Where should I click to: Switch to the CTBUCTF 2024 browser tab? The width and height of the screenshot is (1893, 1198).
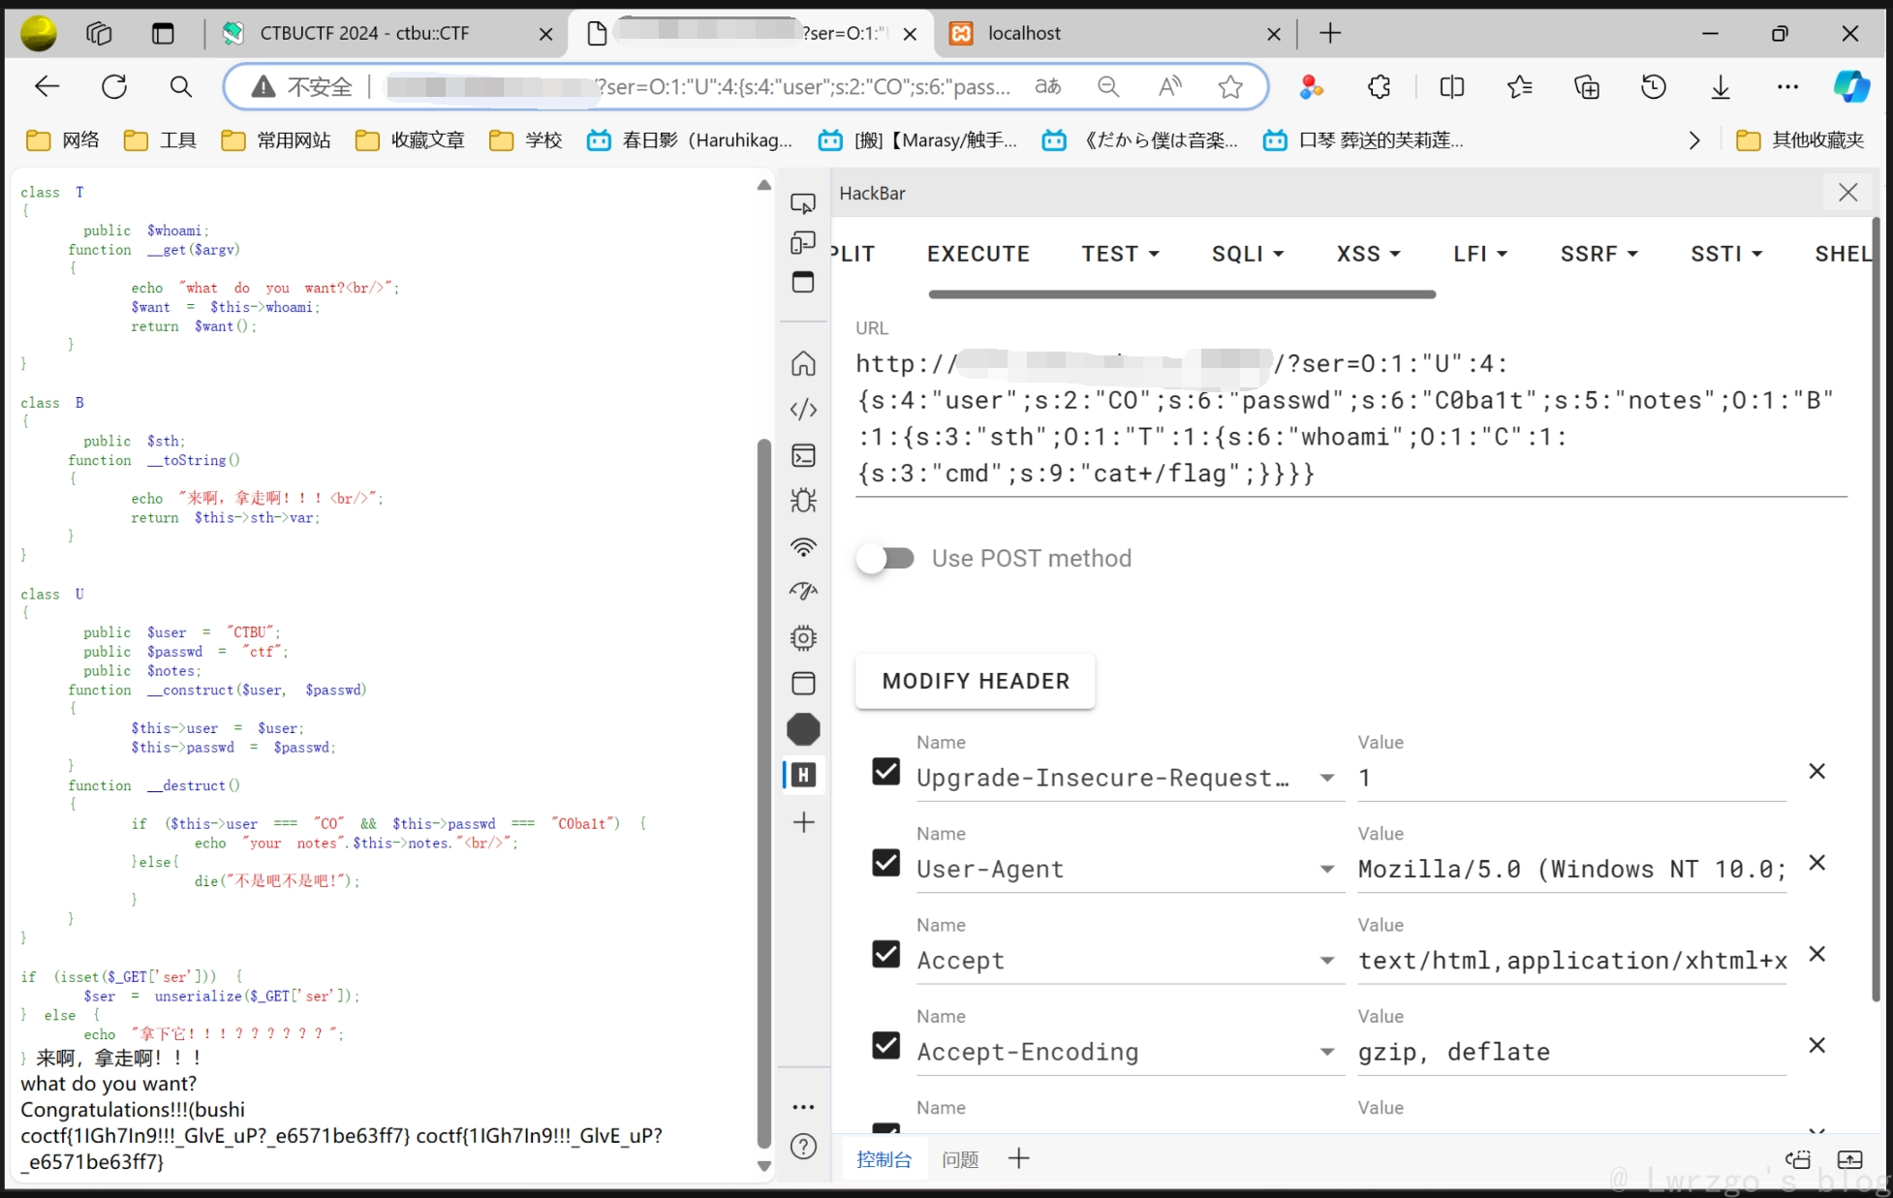click(x=386, y=33)
